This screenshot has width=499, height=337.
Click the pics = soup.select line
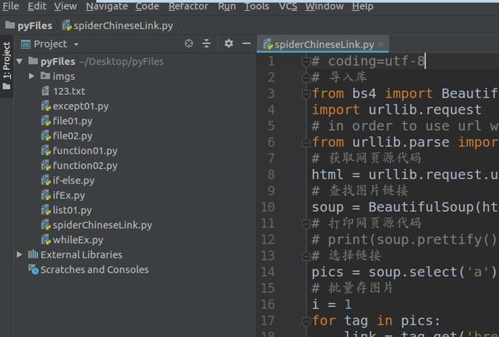[404, 272]
